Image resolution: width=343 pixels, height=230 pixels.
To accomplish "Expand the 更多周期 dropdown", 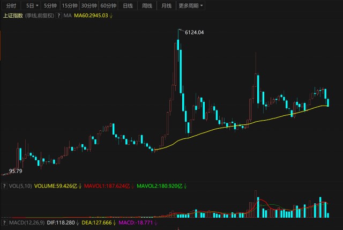I will click(191, 5).
